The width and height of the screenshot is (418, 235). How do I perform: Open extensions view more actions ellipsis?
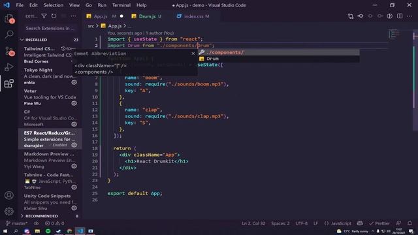[73, 16]
